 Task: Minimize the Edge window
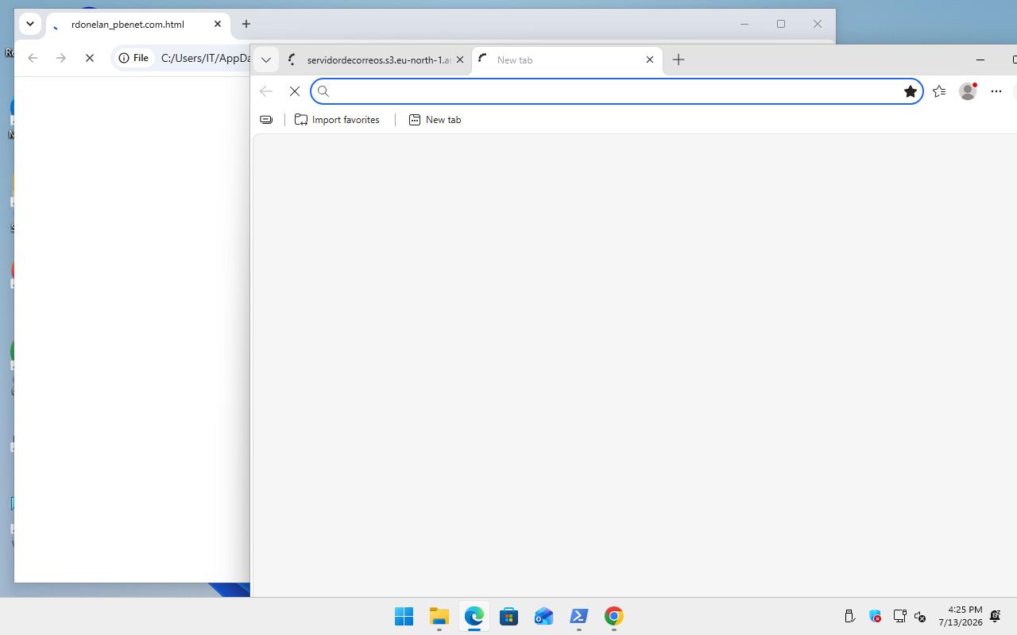[980, 60]
